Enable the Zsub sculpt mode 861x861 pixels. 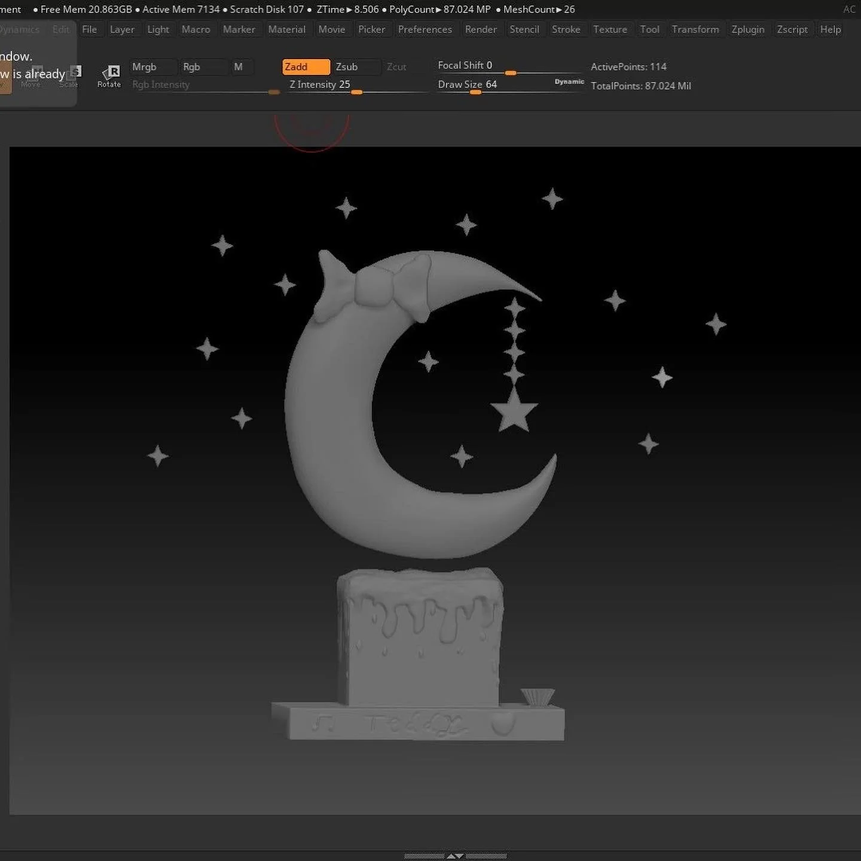(x=356, y=67)
